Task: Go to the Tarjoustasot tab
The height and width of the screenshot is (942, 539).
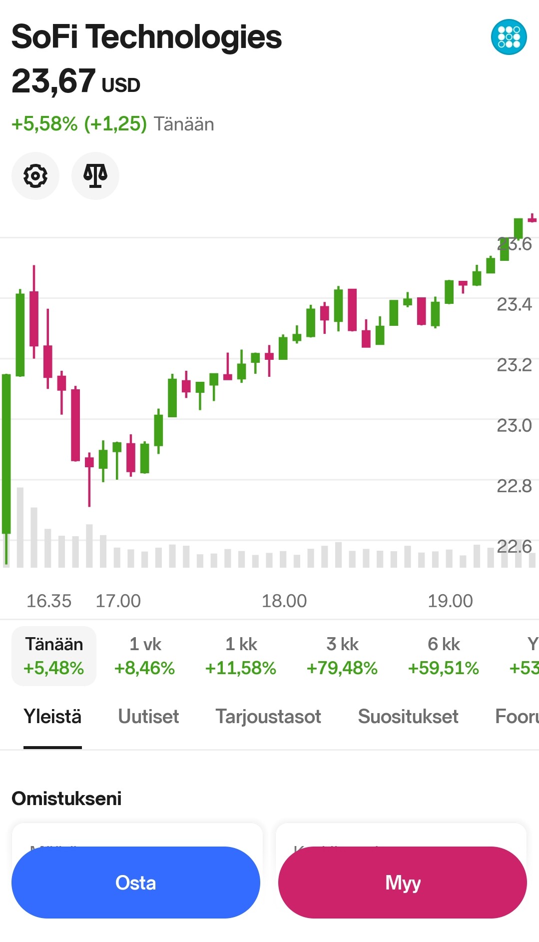Action: (268, 717)
